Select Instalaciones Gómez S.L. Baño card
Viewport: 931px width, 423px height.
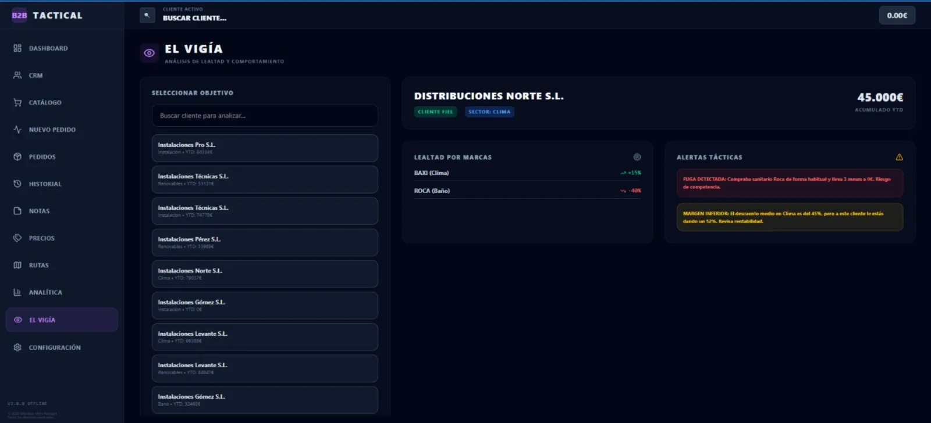tap(265, 400)
